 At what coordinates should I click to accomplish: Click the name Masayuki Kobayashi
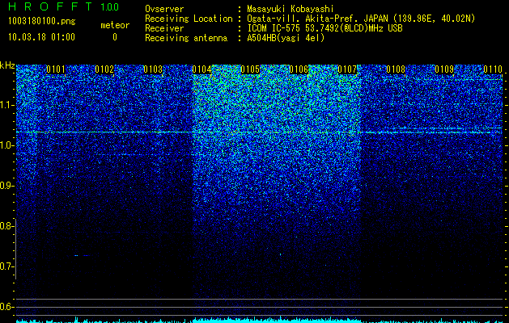291,10
